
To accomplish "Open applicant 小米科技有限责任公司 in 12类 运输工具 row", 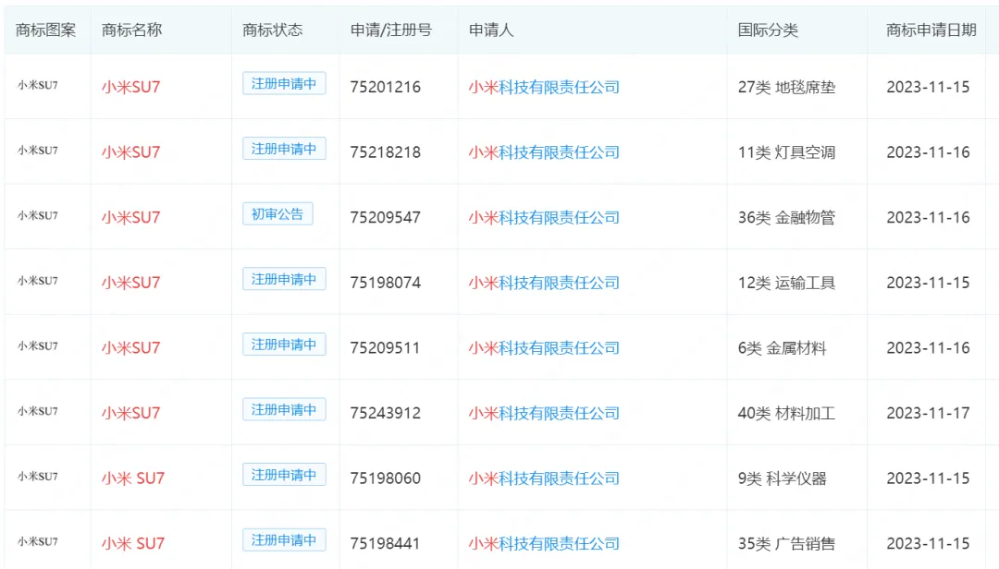I will coord(544,283).
